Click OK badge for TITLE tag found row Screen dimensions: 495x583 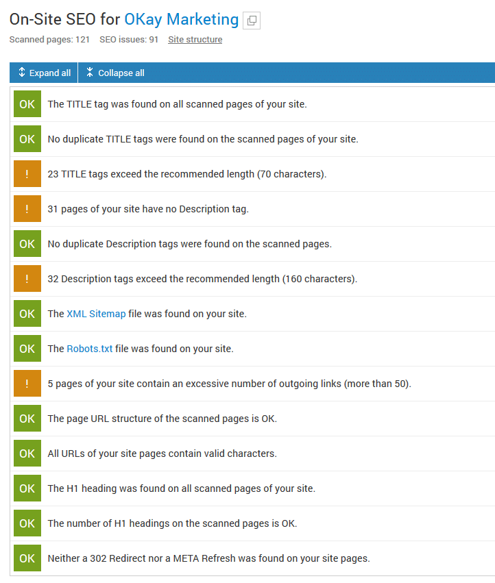(x=27, y=104)
